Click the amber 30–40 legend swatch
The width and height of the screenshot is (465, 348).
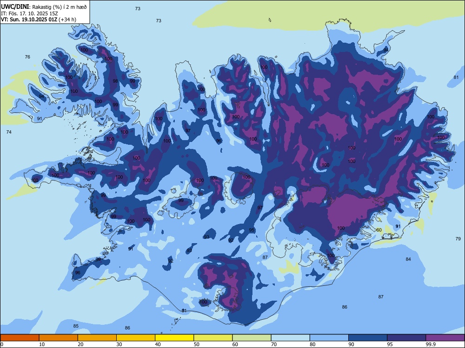pos(136,338)
